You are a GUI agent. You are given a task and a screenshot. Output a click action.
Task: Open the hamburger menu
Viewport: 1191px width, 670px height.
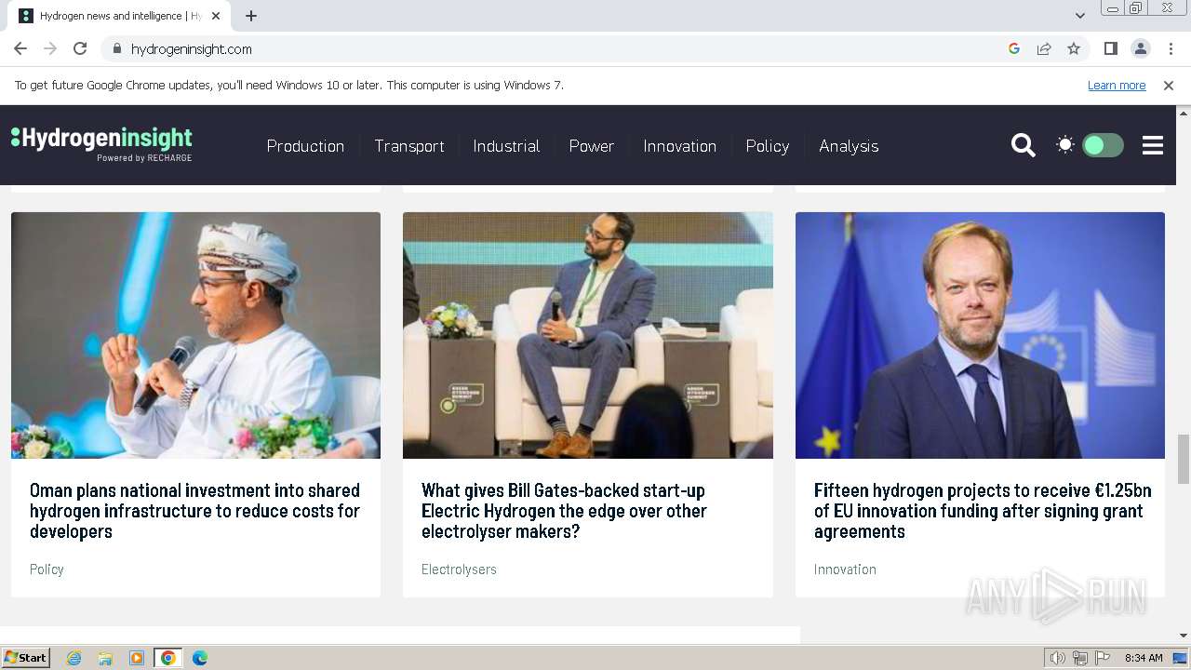coord(1153,145)
